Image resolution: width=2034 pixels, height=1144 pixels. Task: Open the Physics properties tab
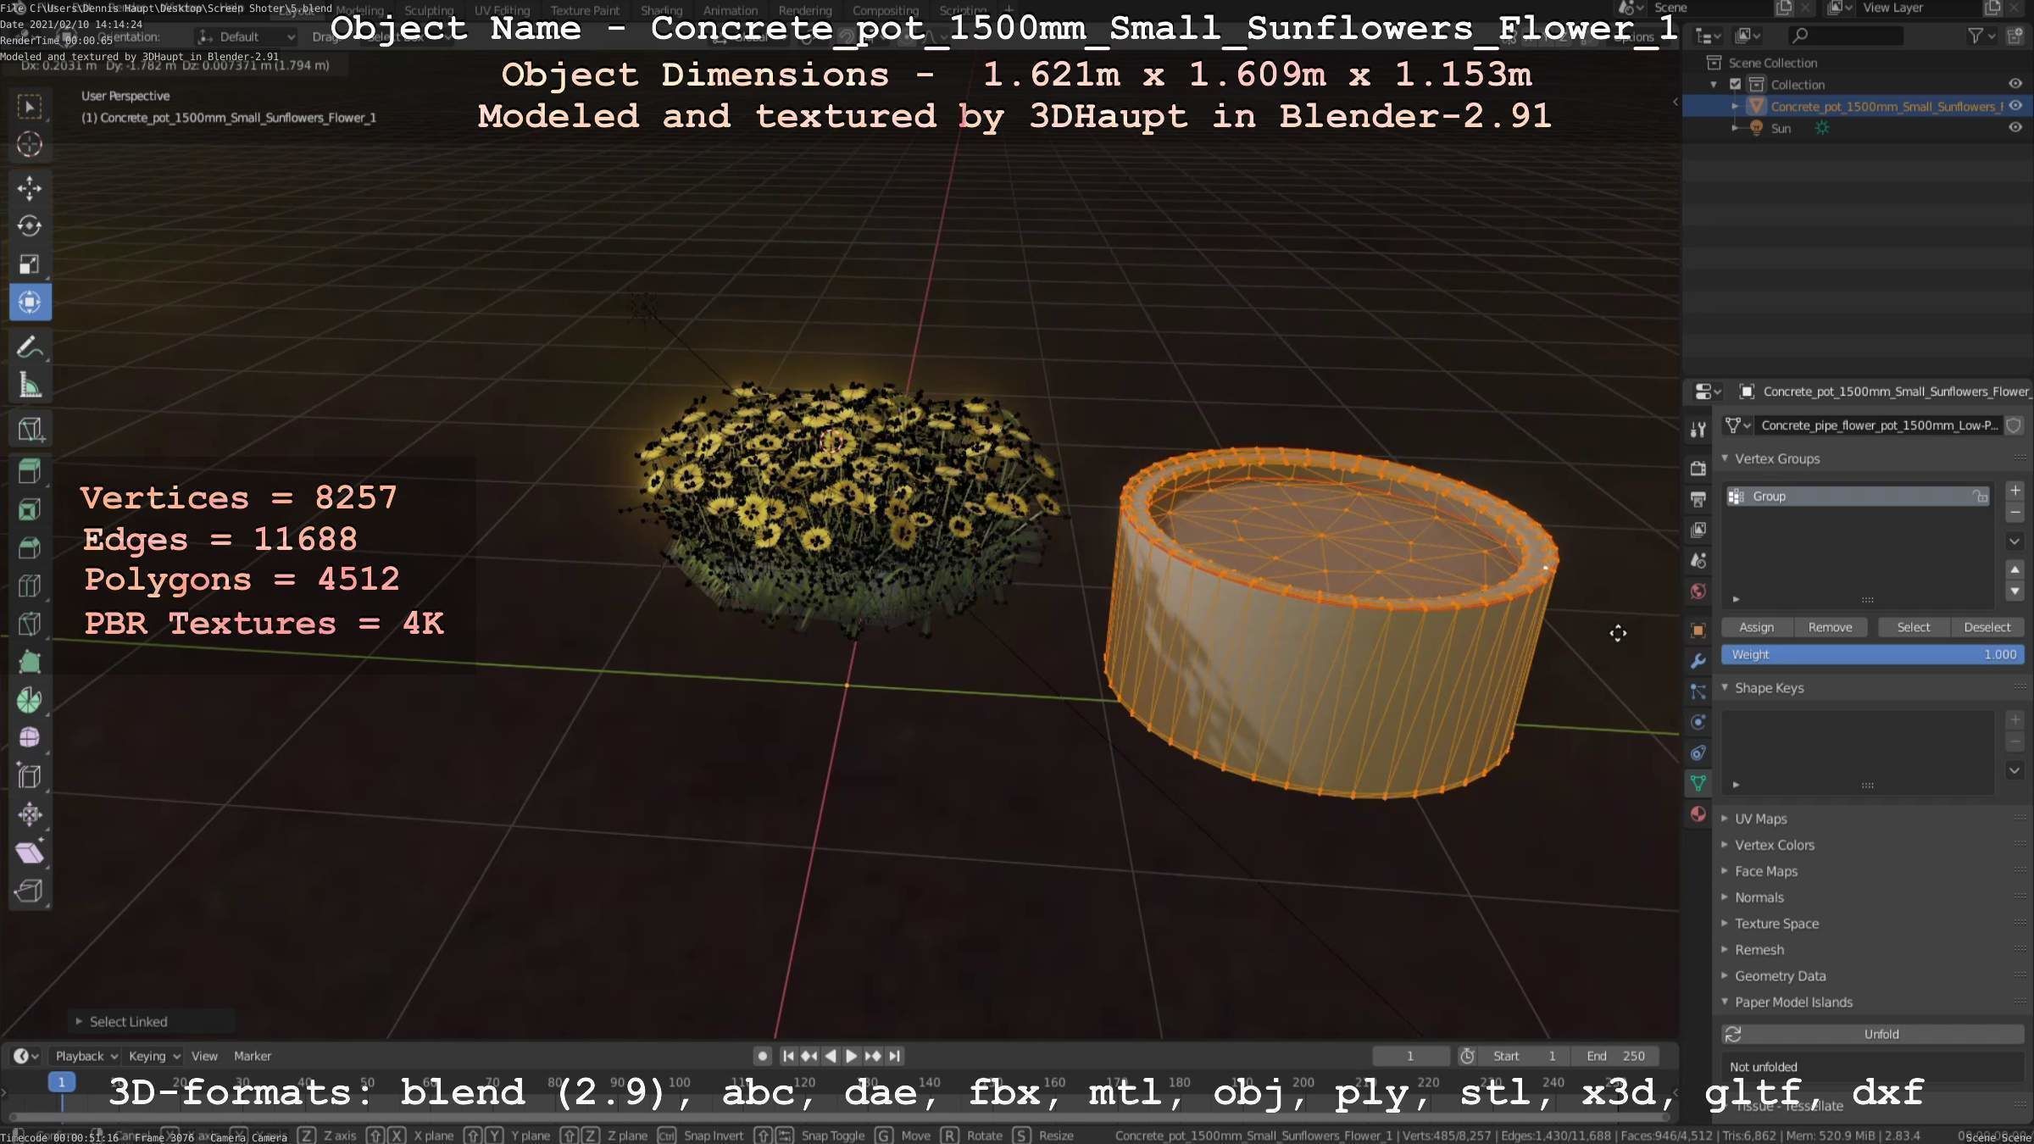click(1698, 722)
